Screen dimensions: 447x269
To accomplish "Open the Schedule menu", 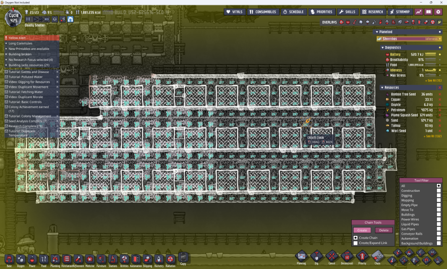I will coord(294,12).
